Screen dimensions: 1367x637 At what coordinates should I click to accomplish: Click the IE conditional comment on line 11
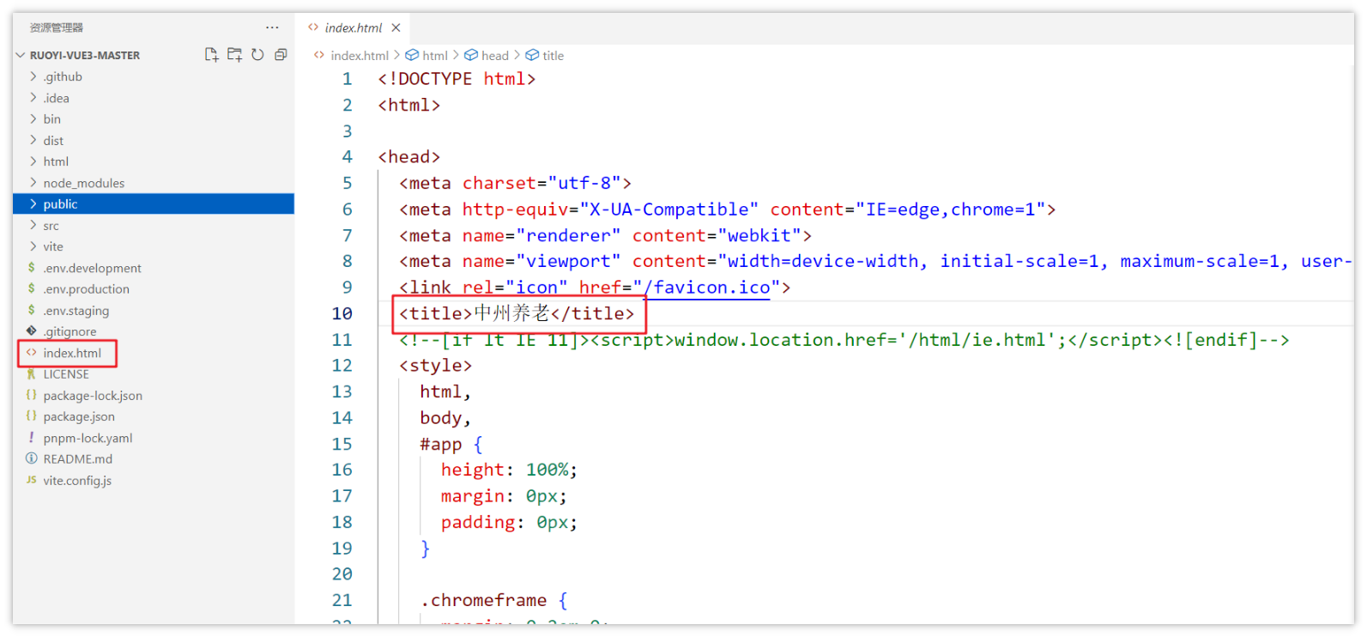click(x=844, y=340)
